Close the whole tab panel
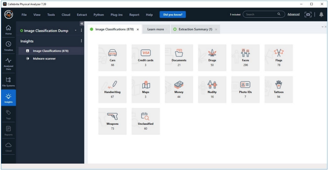 [326, 27]
